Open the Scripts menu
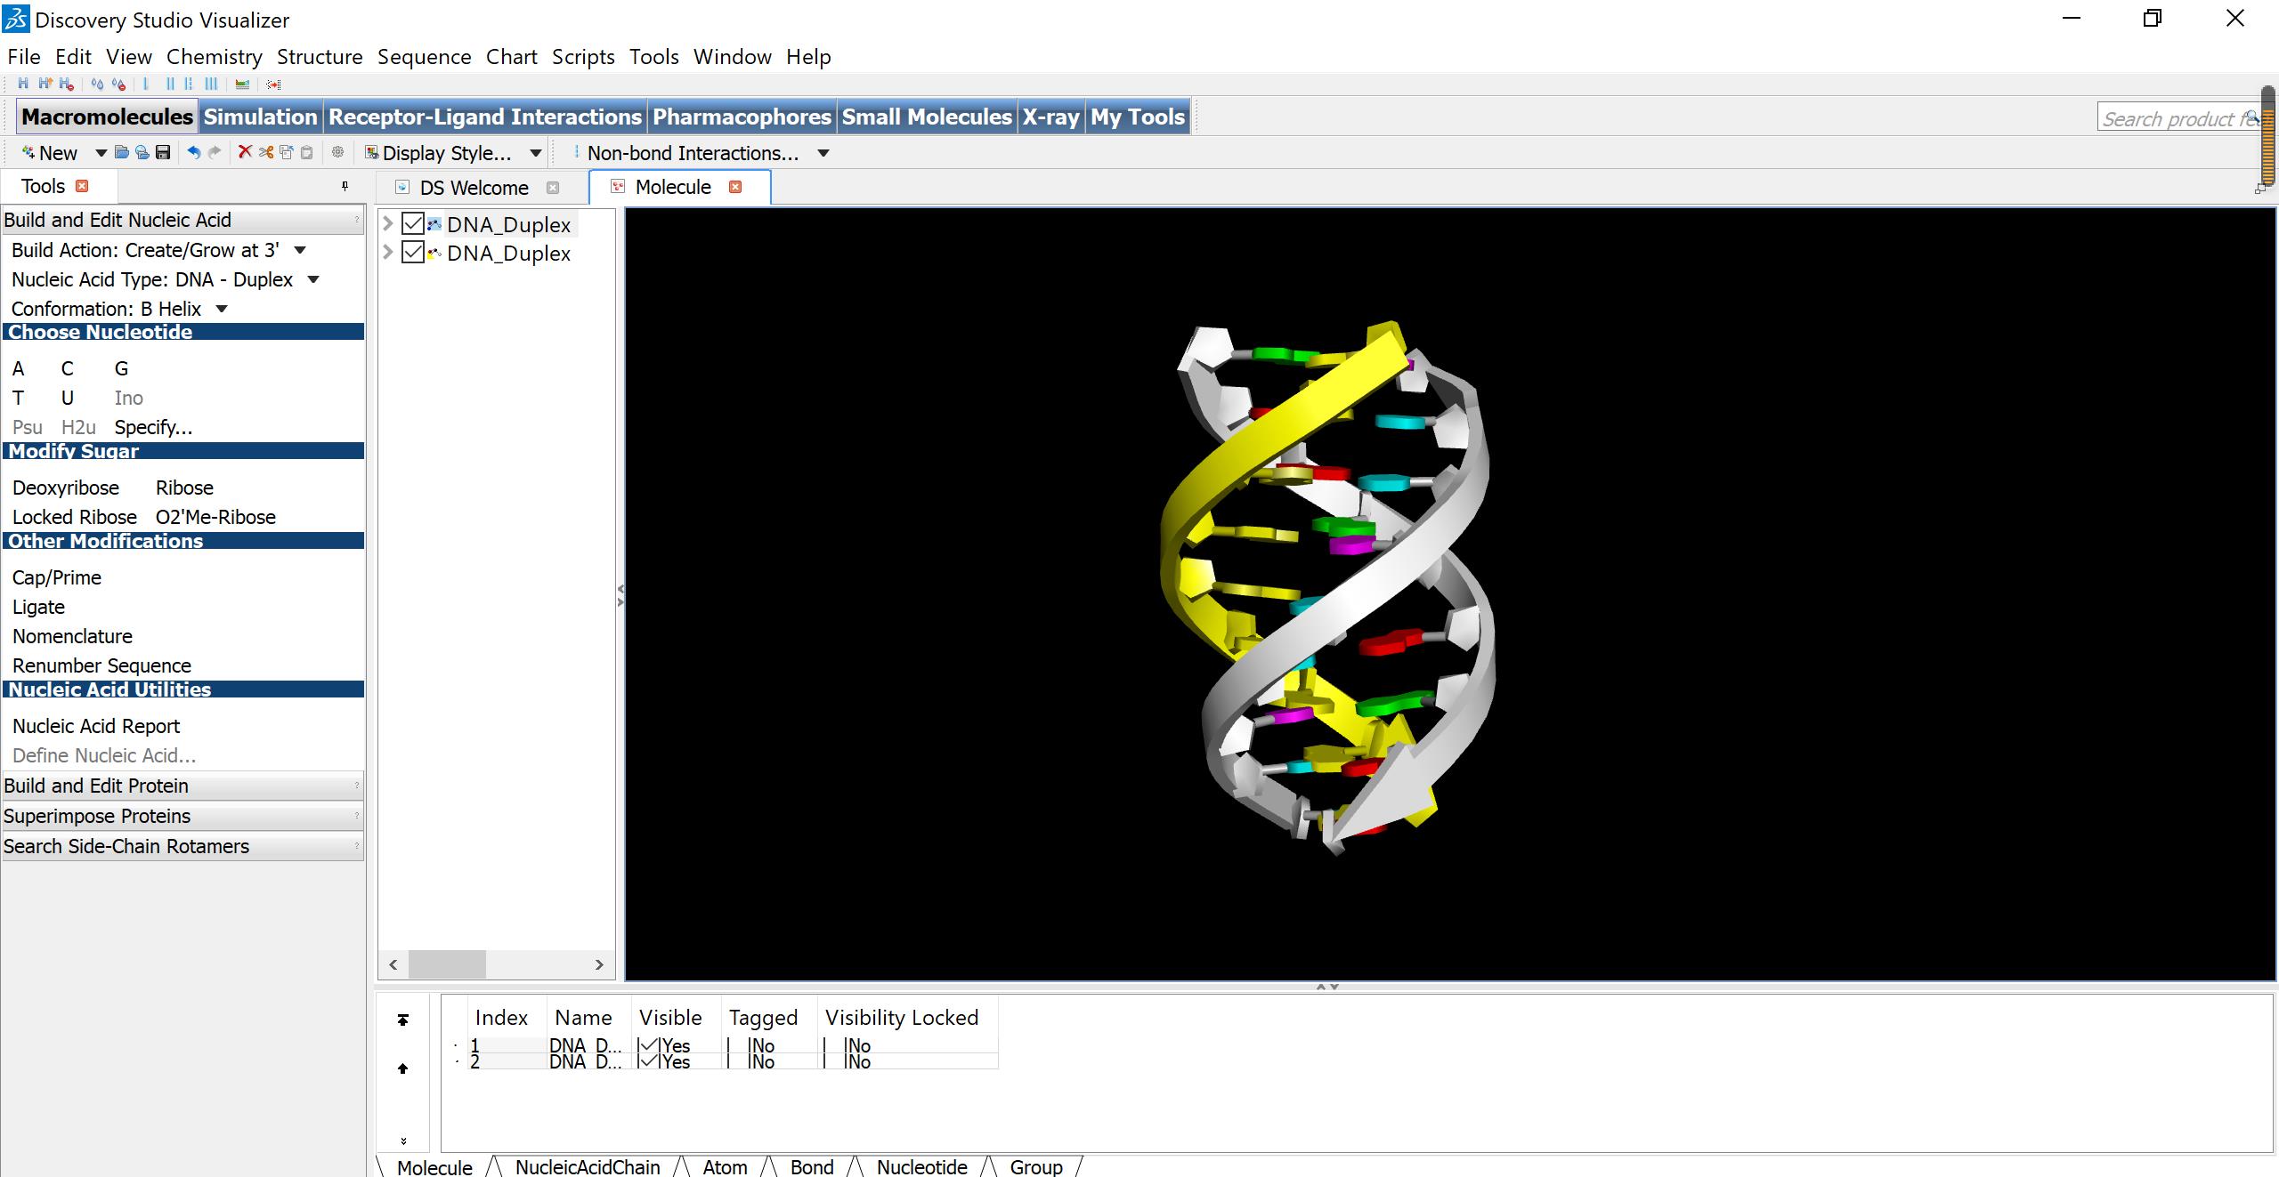Image resolution: width=2279 pixels, height=1177 pixels. (x=583, y=57)
